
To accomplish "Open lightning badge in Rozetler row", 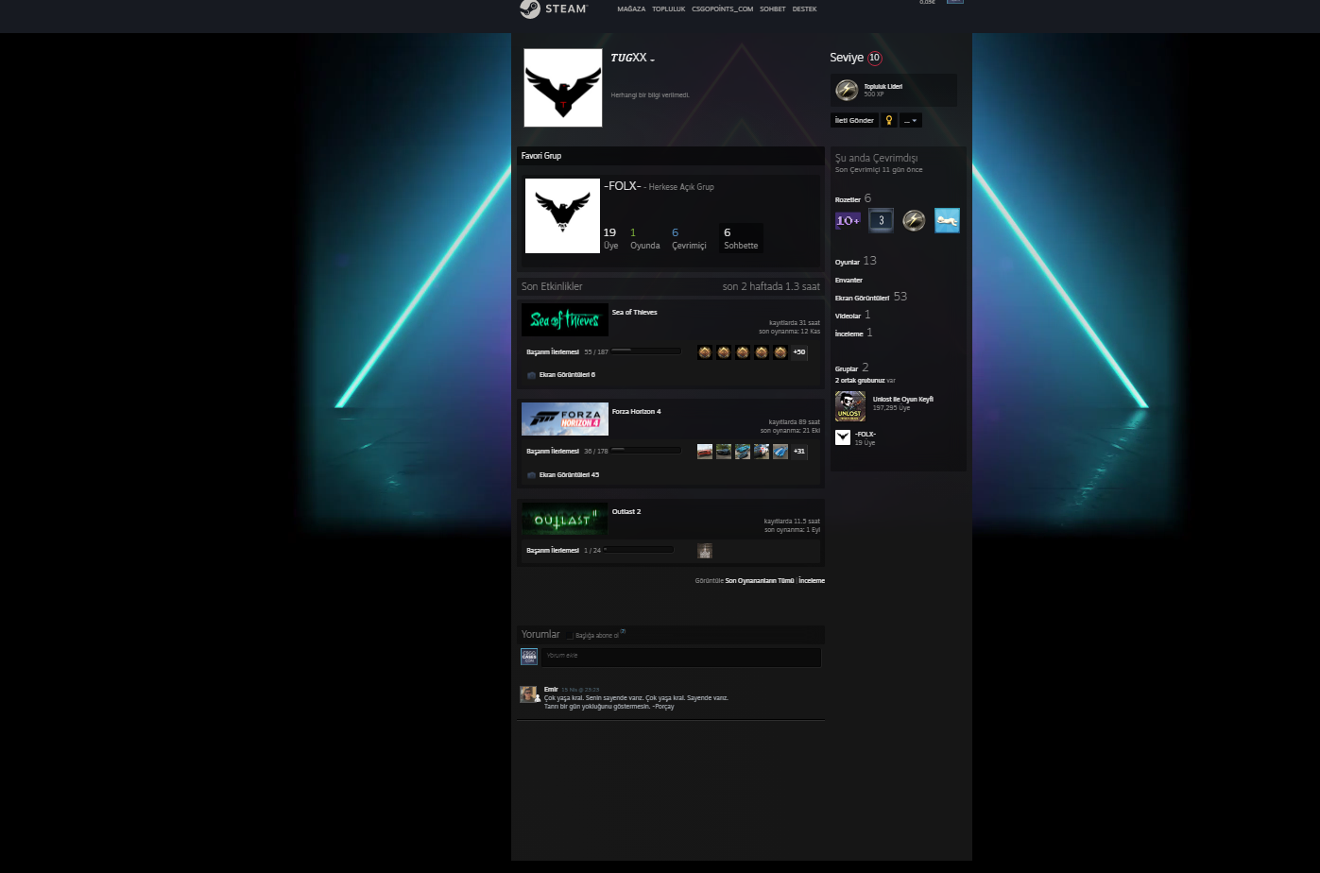I will click(914, 220).
